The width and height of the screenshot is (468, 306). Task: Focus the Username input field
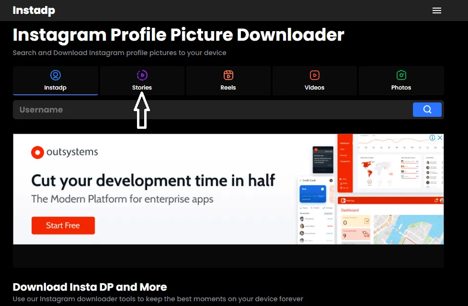tap(213, 110)
